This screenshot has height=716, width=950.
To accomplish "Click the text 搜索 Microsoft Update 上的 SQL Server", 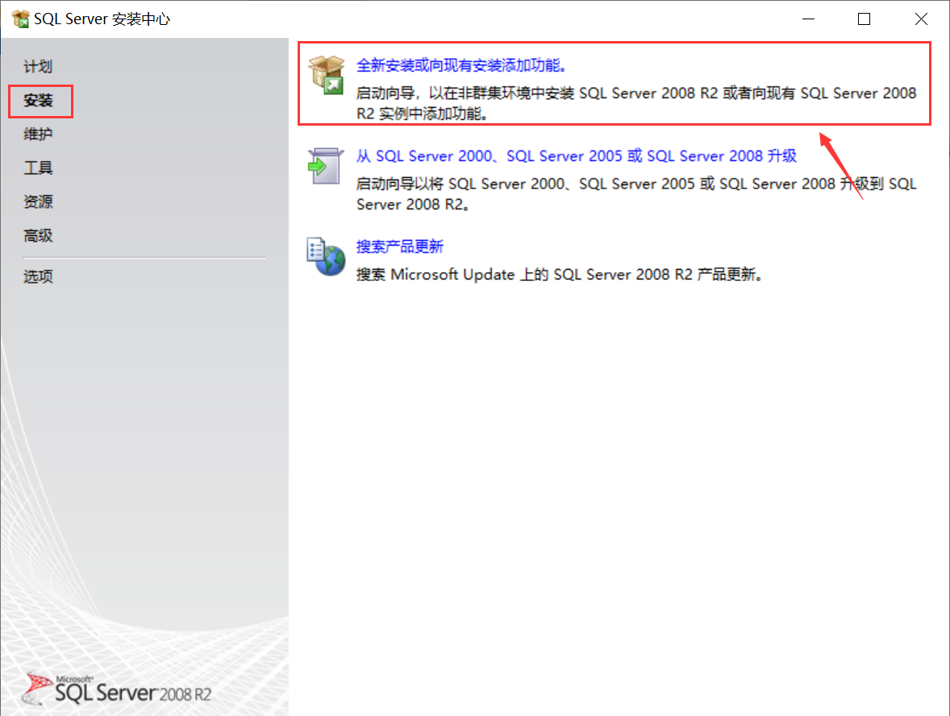I will [559, 274].
